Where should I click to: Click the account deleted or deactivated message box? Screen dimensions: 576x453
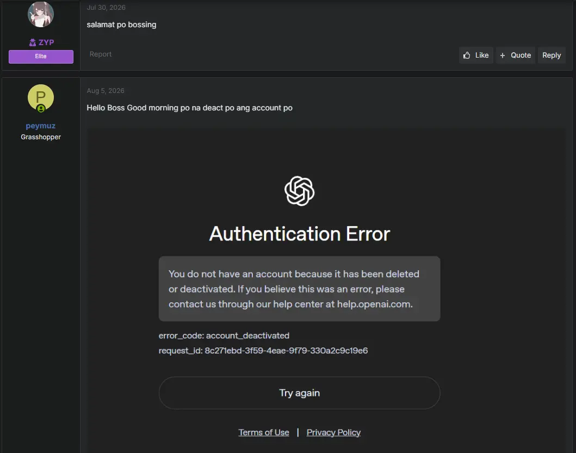[x=299, y=289]
